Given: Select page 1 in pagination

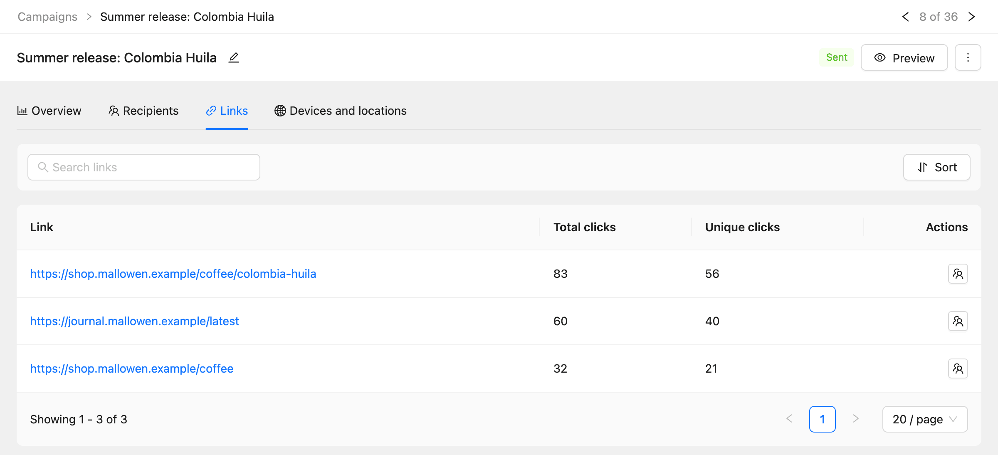Looking at the screenshot, I should pos(823,419).
